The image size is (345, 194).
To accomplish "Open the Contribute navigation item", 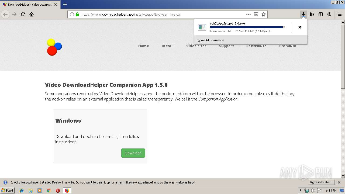I will 256,46.
